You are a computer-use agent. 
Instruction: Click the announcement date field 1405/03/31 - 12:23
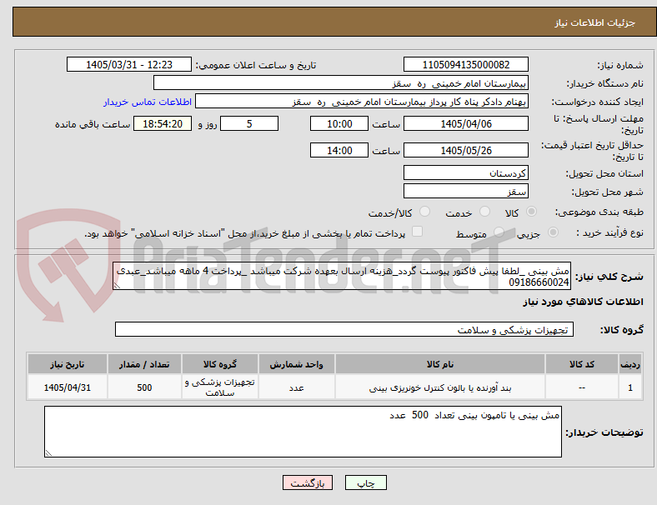129,64
